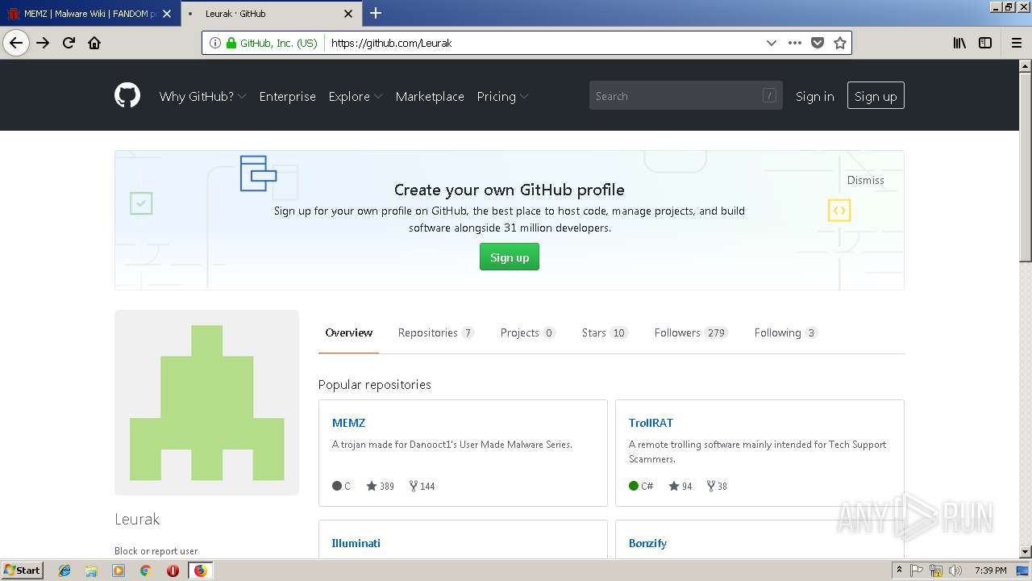
Task: Open the Firefox hamburger menu
Action: (x=1016, y=43)
